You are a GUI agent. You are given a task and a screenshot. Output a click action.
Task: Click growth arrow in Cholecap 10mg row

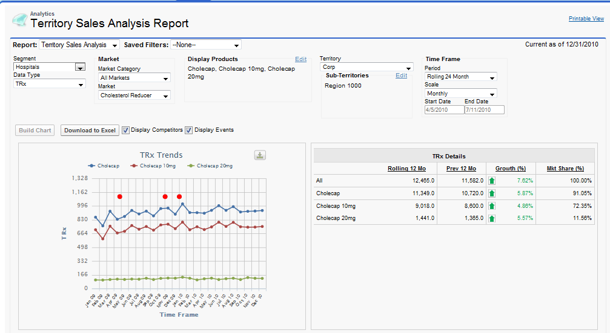[x=491, y=205]
